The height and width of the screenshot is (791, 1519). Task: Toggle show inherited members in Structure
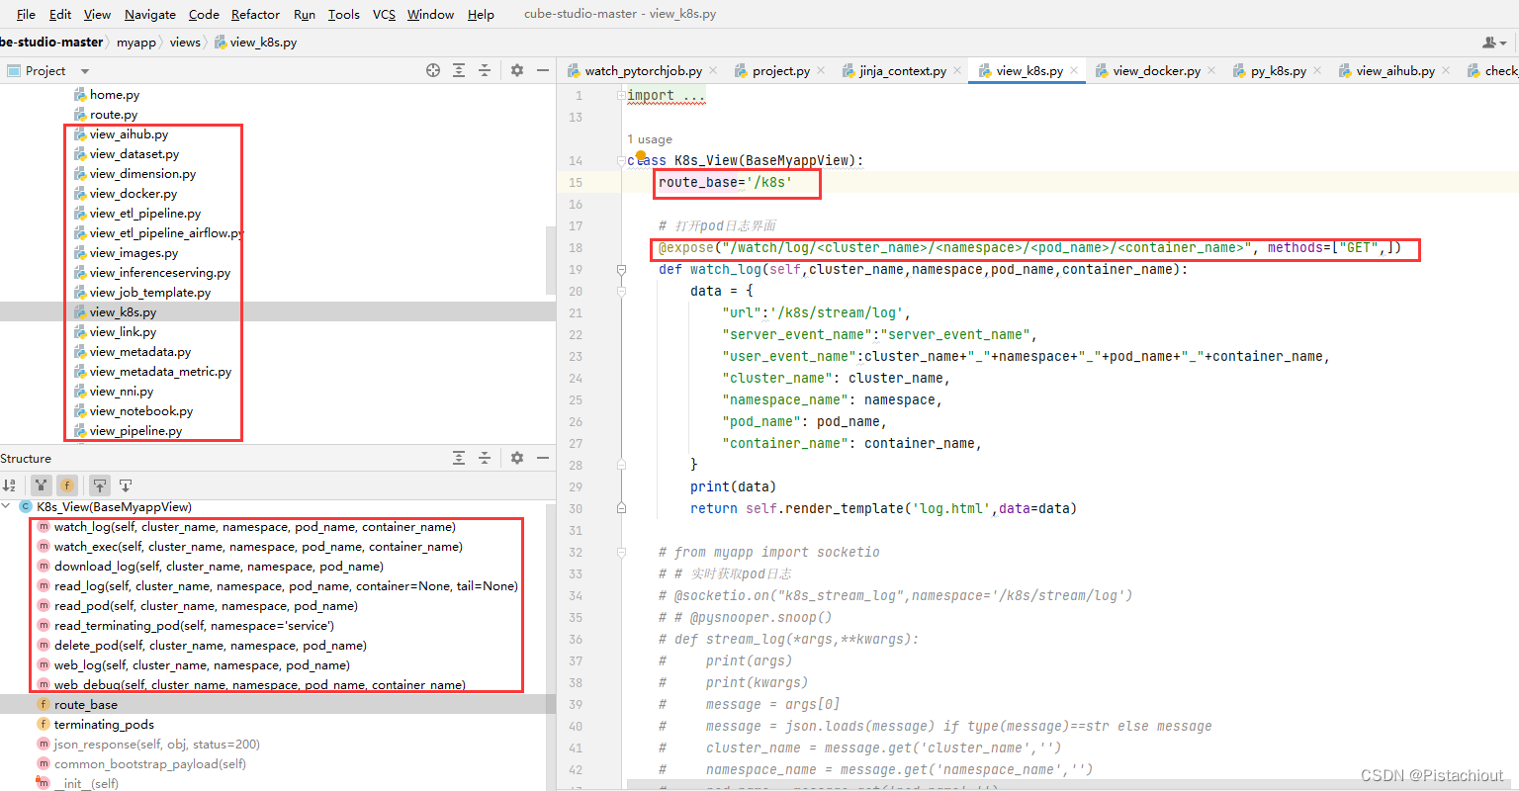tap(41, 484)
